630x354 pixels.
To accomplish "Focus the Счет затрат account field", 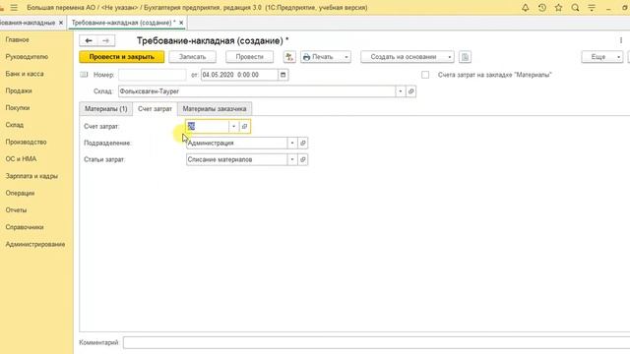I will coord(208,127).
